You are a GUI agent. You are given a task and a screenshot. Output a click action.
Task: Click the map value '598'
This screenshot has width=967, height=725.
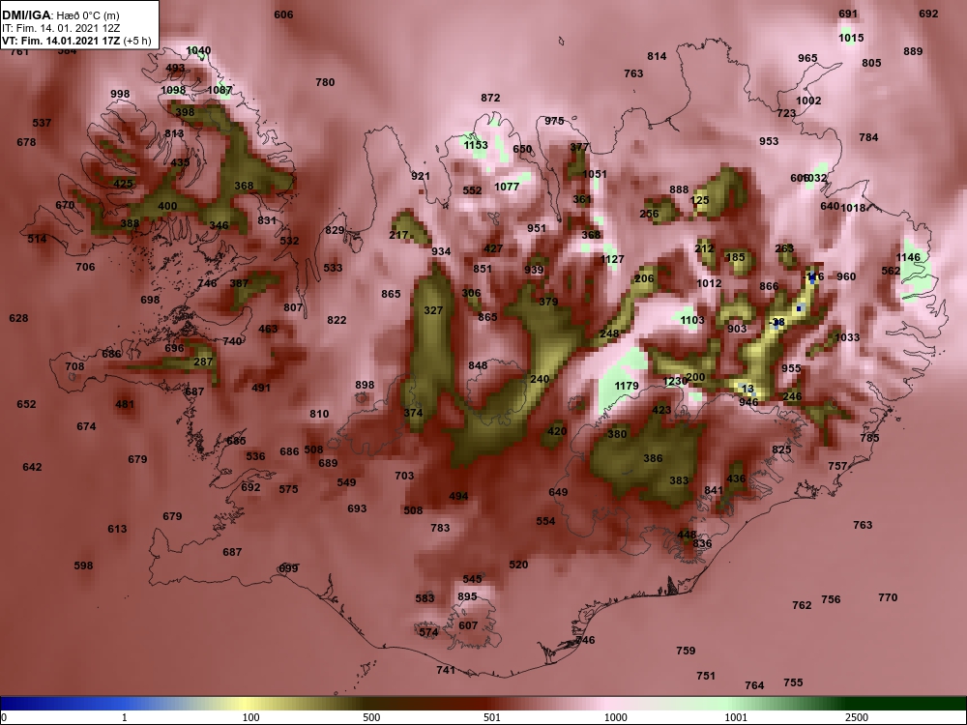(x=83, y=565)
